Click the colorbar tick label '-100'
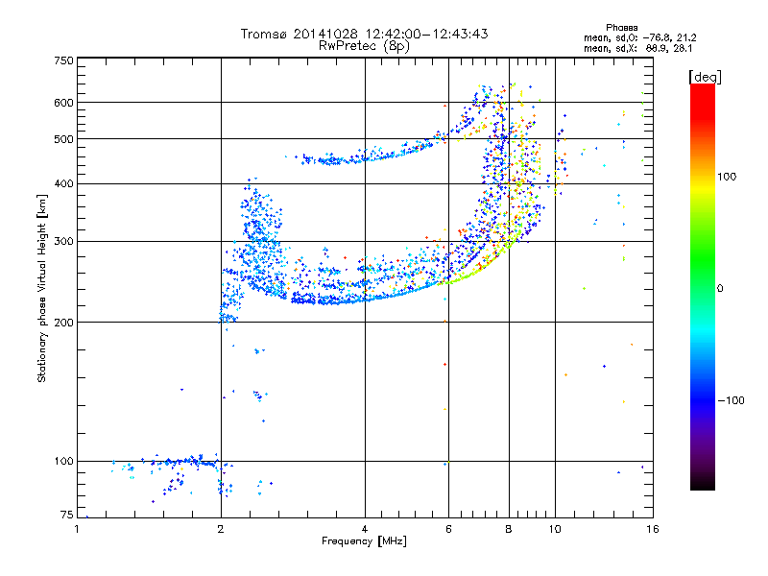The width and height of the screenshot is (768, 576). coord(731,400)
